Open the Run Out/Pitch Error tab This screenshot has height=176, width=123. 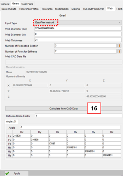(x=94, y=9)
